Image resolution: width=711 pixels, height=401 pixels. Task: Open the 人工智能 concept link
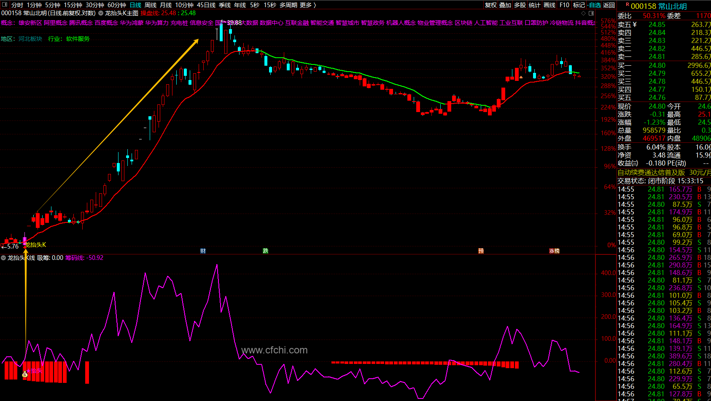pyautogui.click(x=486, y=23)
